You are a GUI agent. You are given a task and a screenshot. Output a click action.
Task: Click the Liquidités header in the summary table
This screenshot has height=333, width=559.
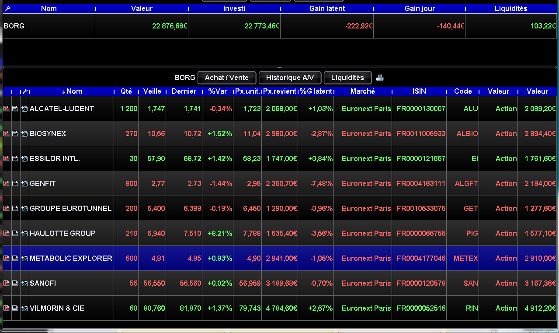point(511,8)
